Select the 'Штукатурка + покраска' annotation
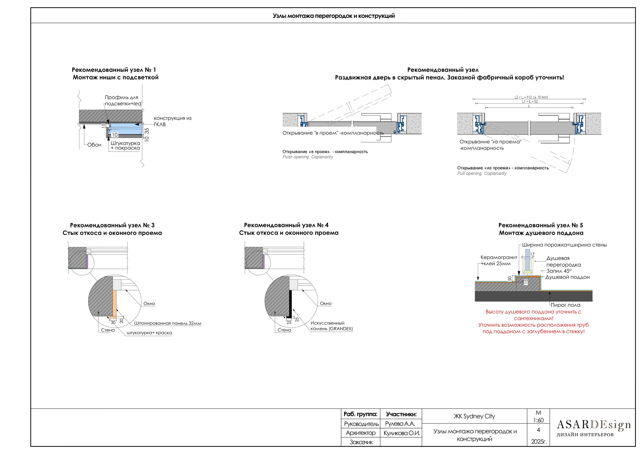The image size is (643, 454). point(125,145)
